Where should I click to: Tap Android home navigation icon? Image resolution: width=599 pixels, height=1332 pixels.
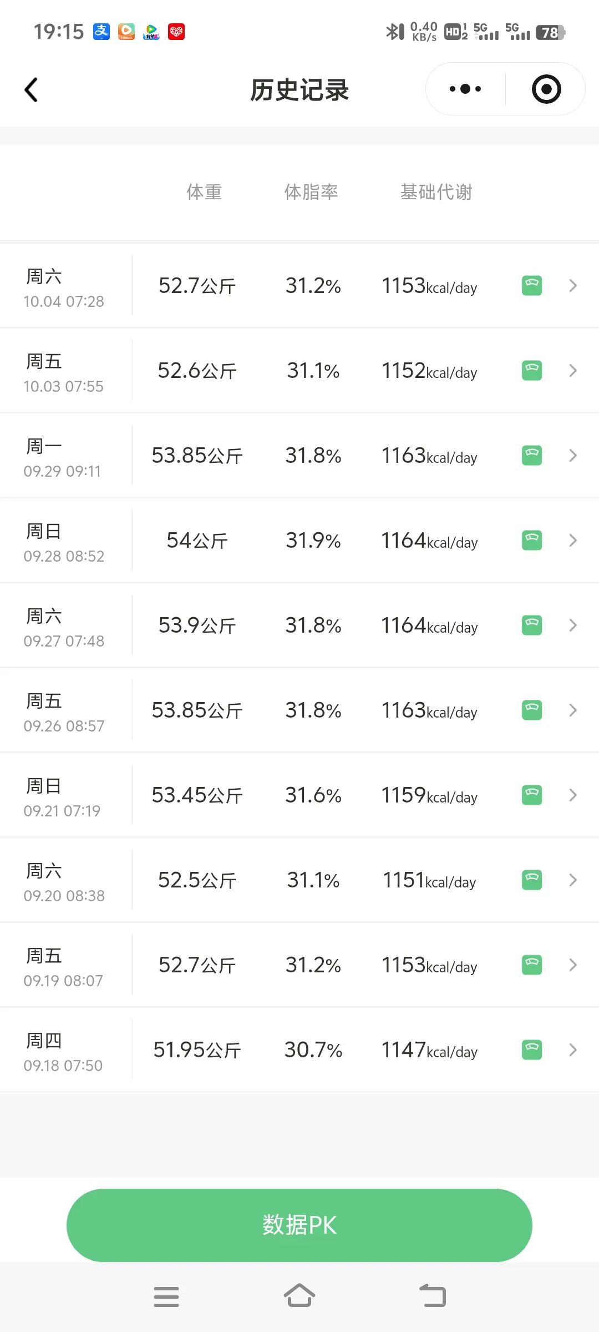pos(299,1296)
